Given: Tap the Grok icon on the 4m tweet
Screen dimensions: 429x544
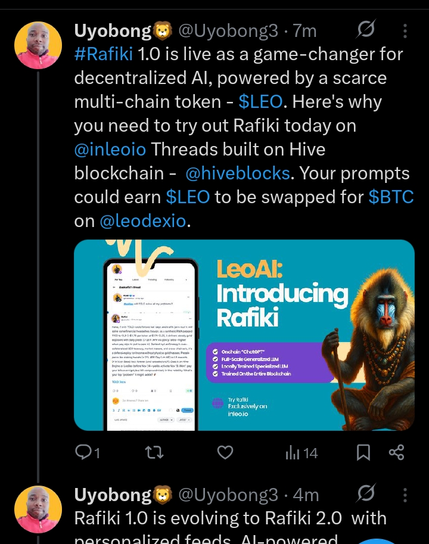Looking at the screenshot, I should click(365, 493).
